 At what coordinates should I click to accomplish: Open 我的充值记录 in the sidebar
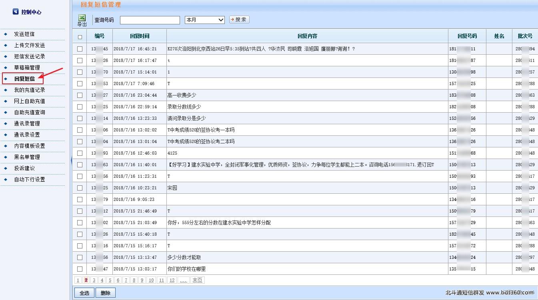[30, 90]
